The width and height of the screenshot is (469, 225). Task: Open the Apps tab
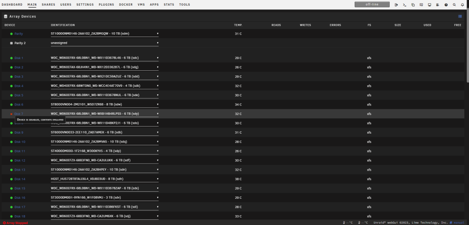(x=154, y=5)
